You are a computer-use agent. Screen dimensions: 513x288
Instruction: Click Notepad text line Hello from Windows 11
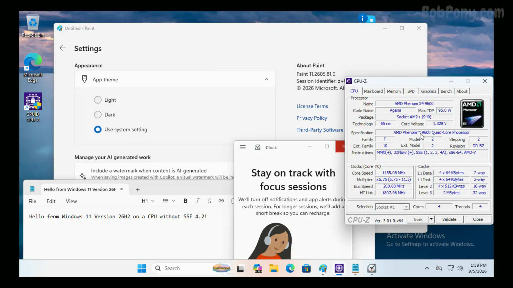pos(118,217)
